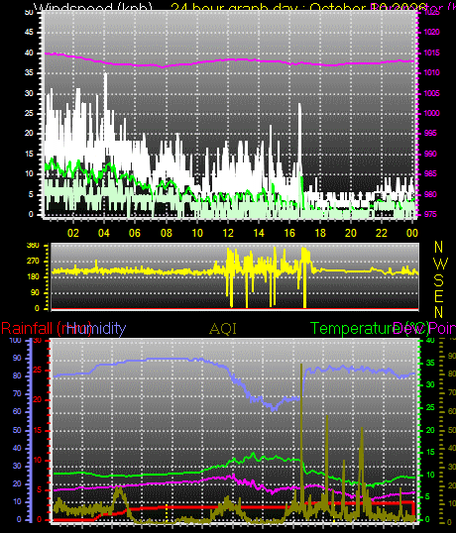This screenshot has height=533, width=456.
Task: Click the 35 windspeed axis label
Action: [30, 73]
